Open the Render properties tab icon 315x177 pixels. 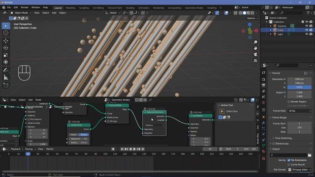pos(264,80)
